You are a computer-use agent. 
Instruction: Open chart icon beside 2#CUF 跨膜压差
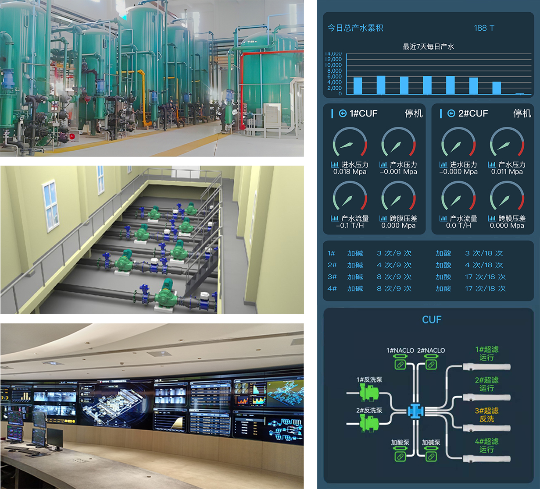coord(492,218)
